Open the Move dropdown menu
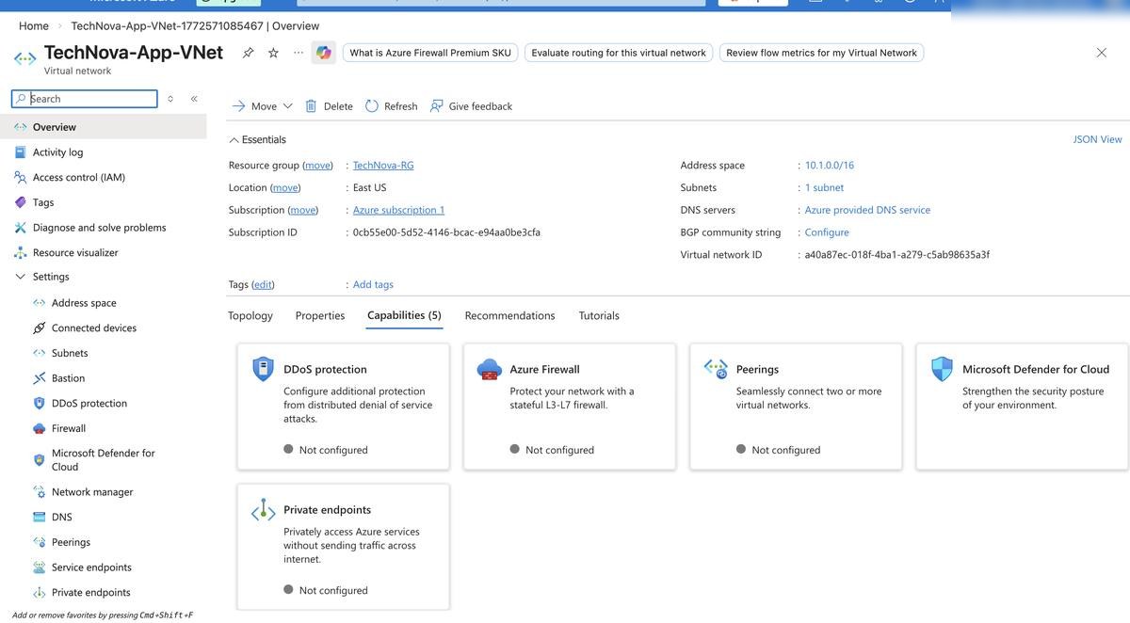This screenshot has height=623, width=1130. [262, 106]
